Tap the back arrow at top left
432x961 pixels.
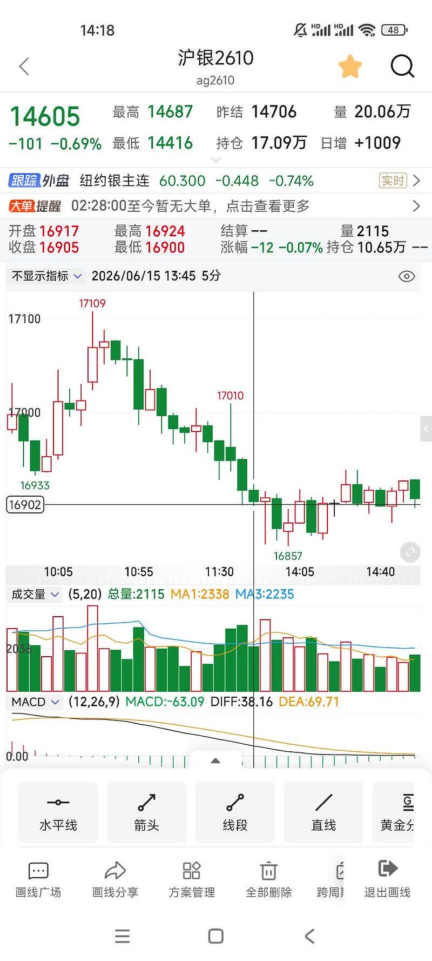point(24,66)
